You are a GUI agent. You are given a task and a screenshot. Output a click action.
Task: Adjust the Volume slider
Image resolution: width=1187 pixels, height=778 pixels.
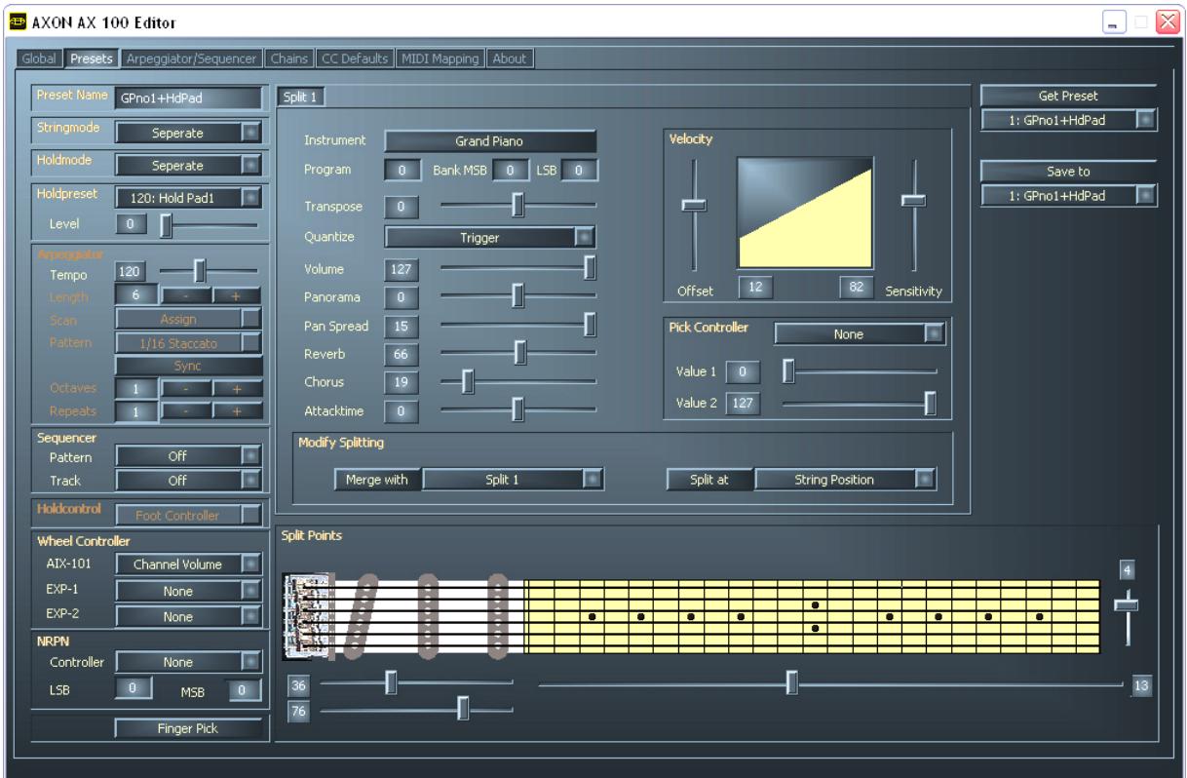[x=517, y=268]
